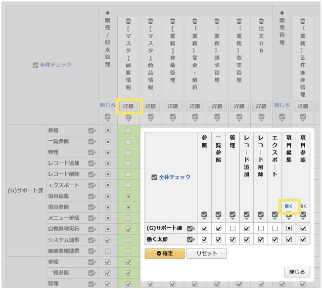Click the 働く太郎 row label in popup
Viewport: 322px width, 289px height.
[157, 240]
